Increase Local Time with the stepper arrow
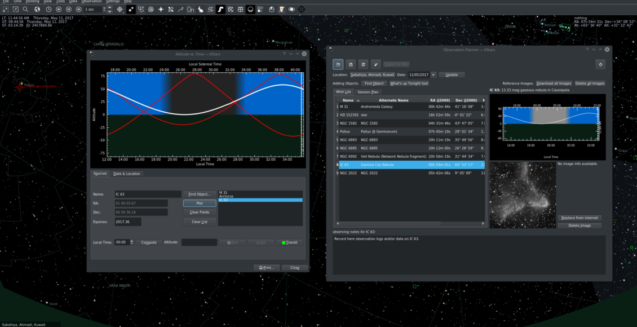This screenshot has height=327, width=637. 131,241
